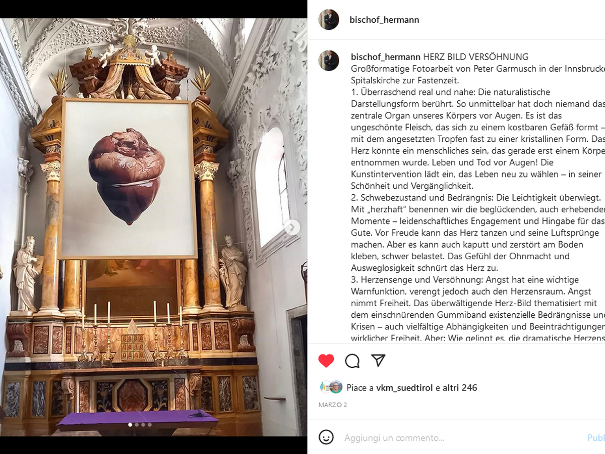Open emoji picker smiley icon
This screenshot has height=454, width=605.
tap(326, 437)
